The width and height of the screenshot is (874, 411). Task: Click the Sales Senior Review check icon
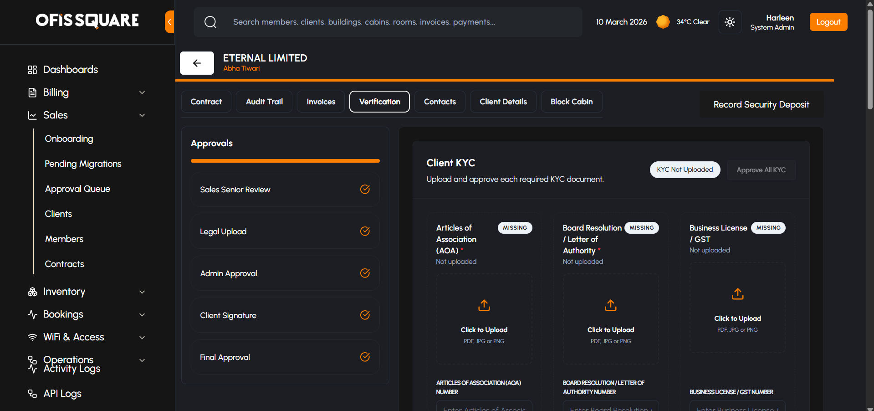pyautogui.click(x=365, y=189)
